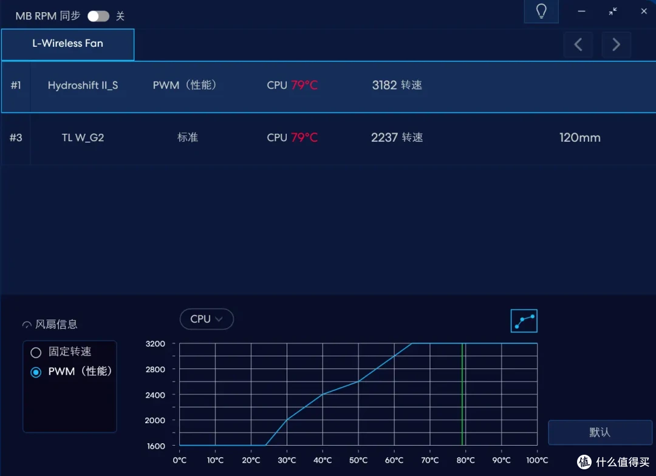Go to next page with right arrow
This screenshot has height=476, width=656.
click(x=616, y=44)
